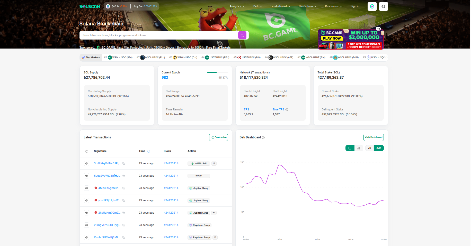Switch chart to line view
Viewport: 471px width, 246px height.
click(350, 148)
